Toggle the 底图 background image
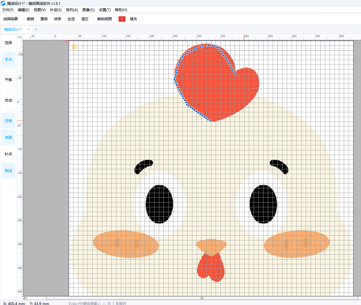Image resolution: width=361 pixels, height=305 pixels. [8, 137]
